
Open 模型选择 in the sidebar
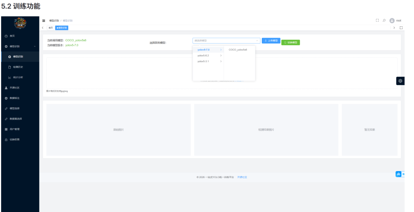20,108
